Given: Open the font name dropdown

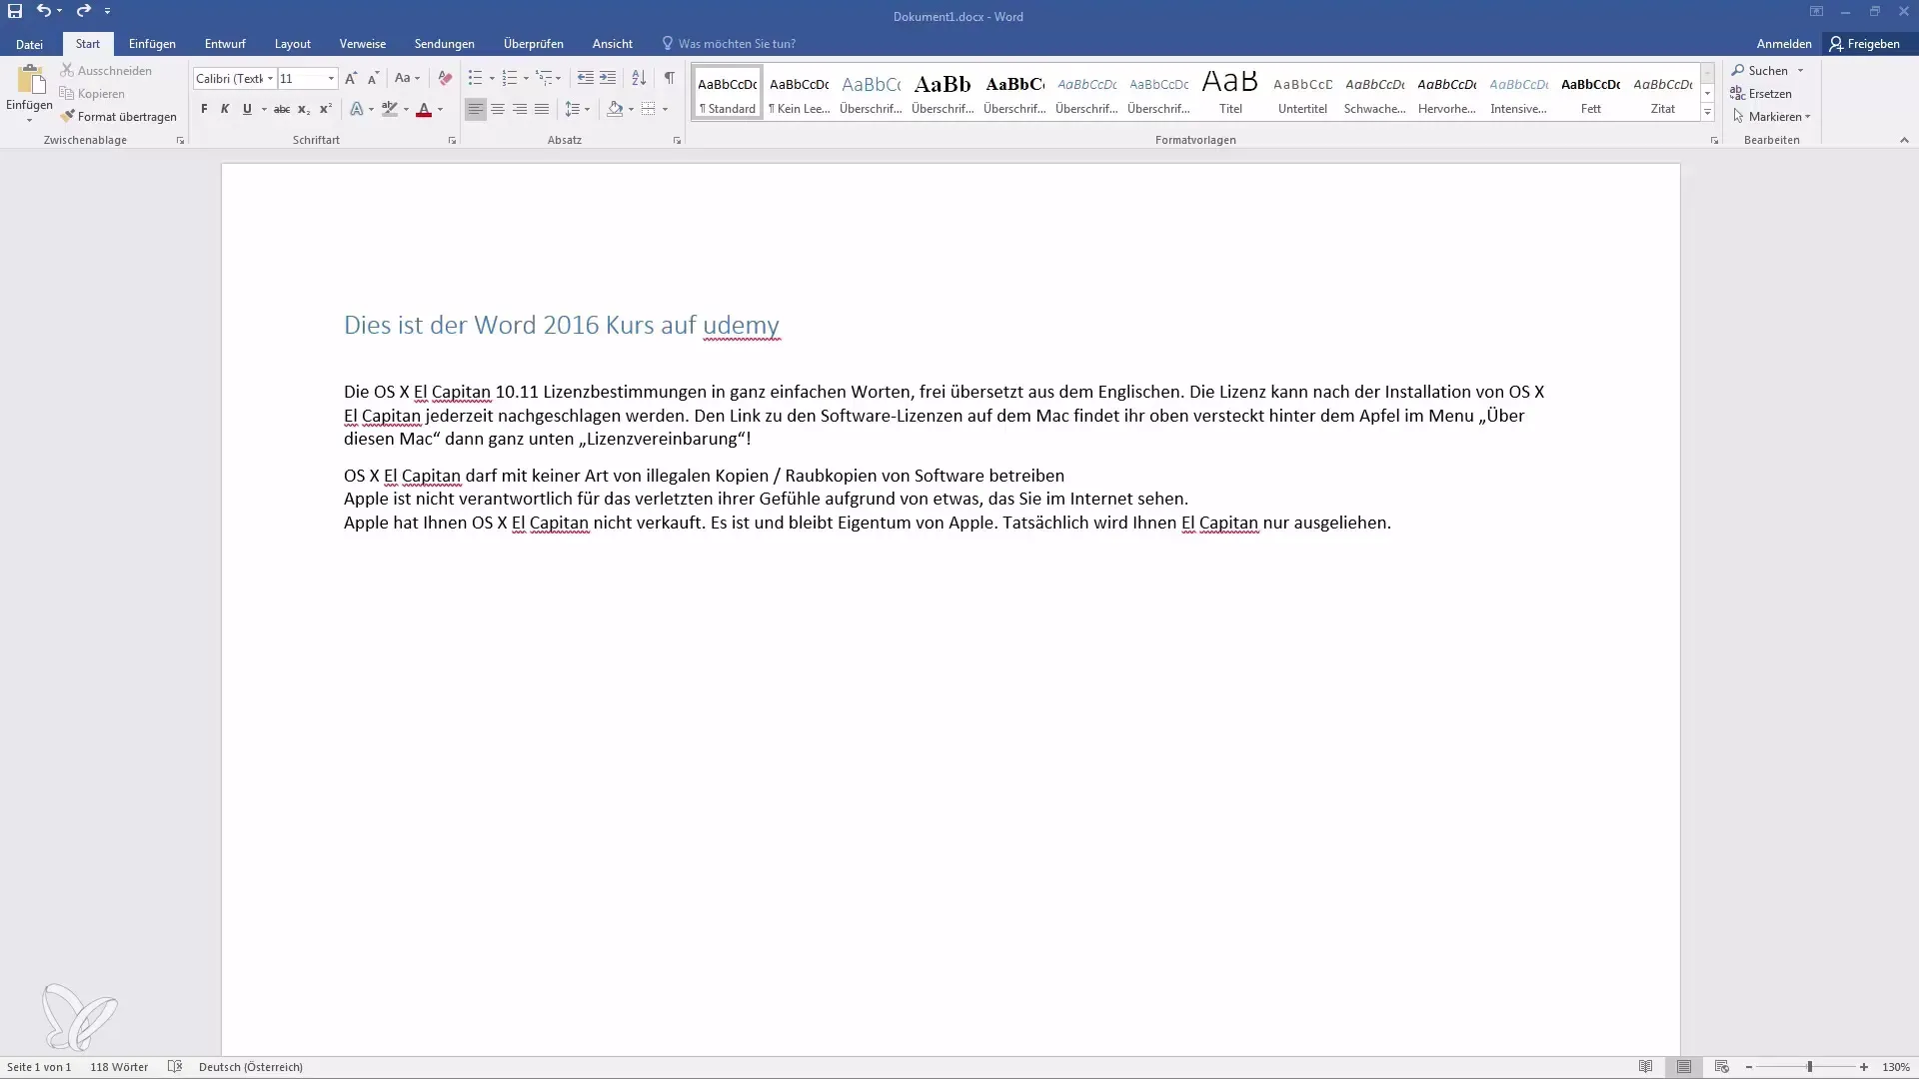Looking at the screenshot, I should click(270, 79).
